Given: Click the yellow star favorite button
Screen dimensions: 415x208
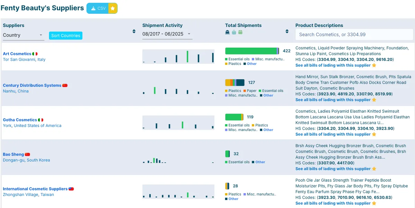Looking at the screenshot, I should (113, 8).
